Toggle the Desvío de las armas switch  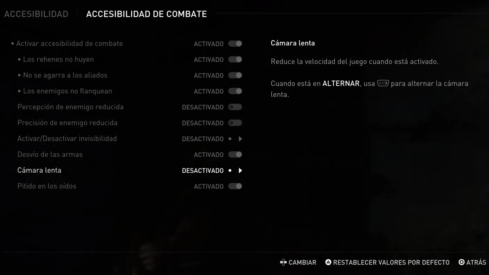tap(235, 155)
